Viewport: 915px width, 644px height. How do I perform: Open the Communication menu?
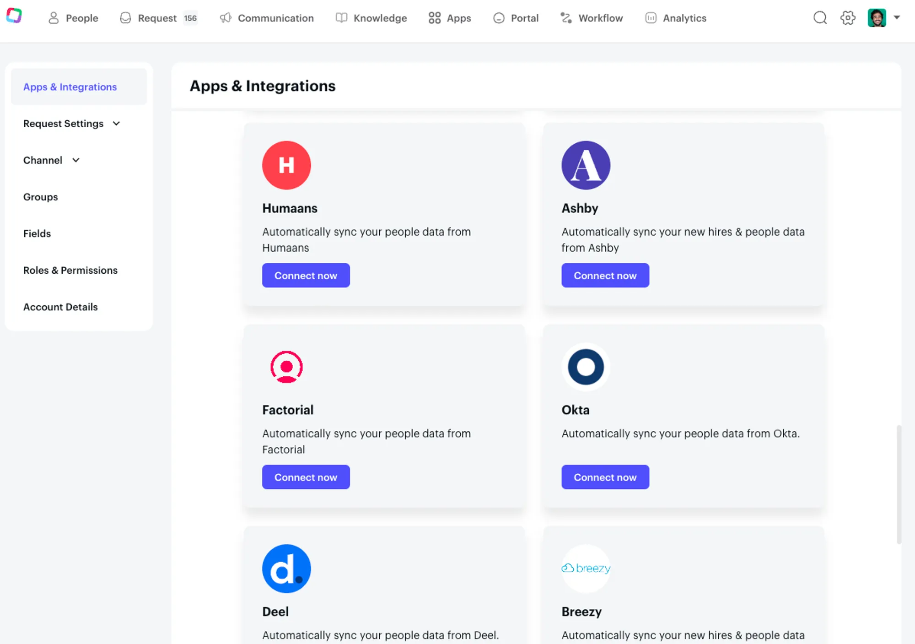point(267,18)
